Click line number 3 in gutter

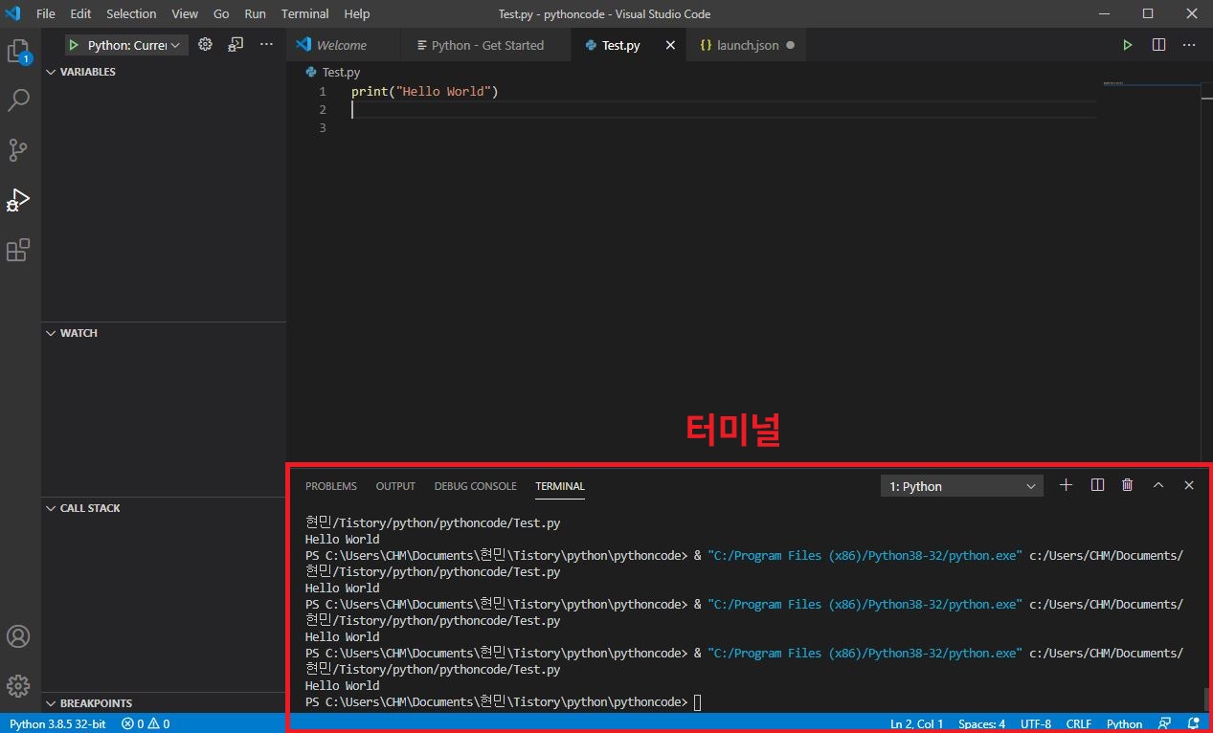coord(323,128)
